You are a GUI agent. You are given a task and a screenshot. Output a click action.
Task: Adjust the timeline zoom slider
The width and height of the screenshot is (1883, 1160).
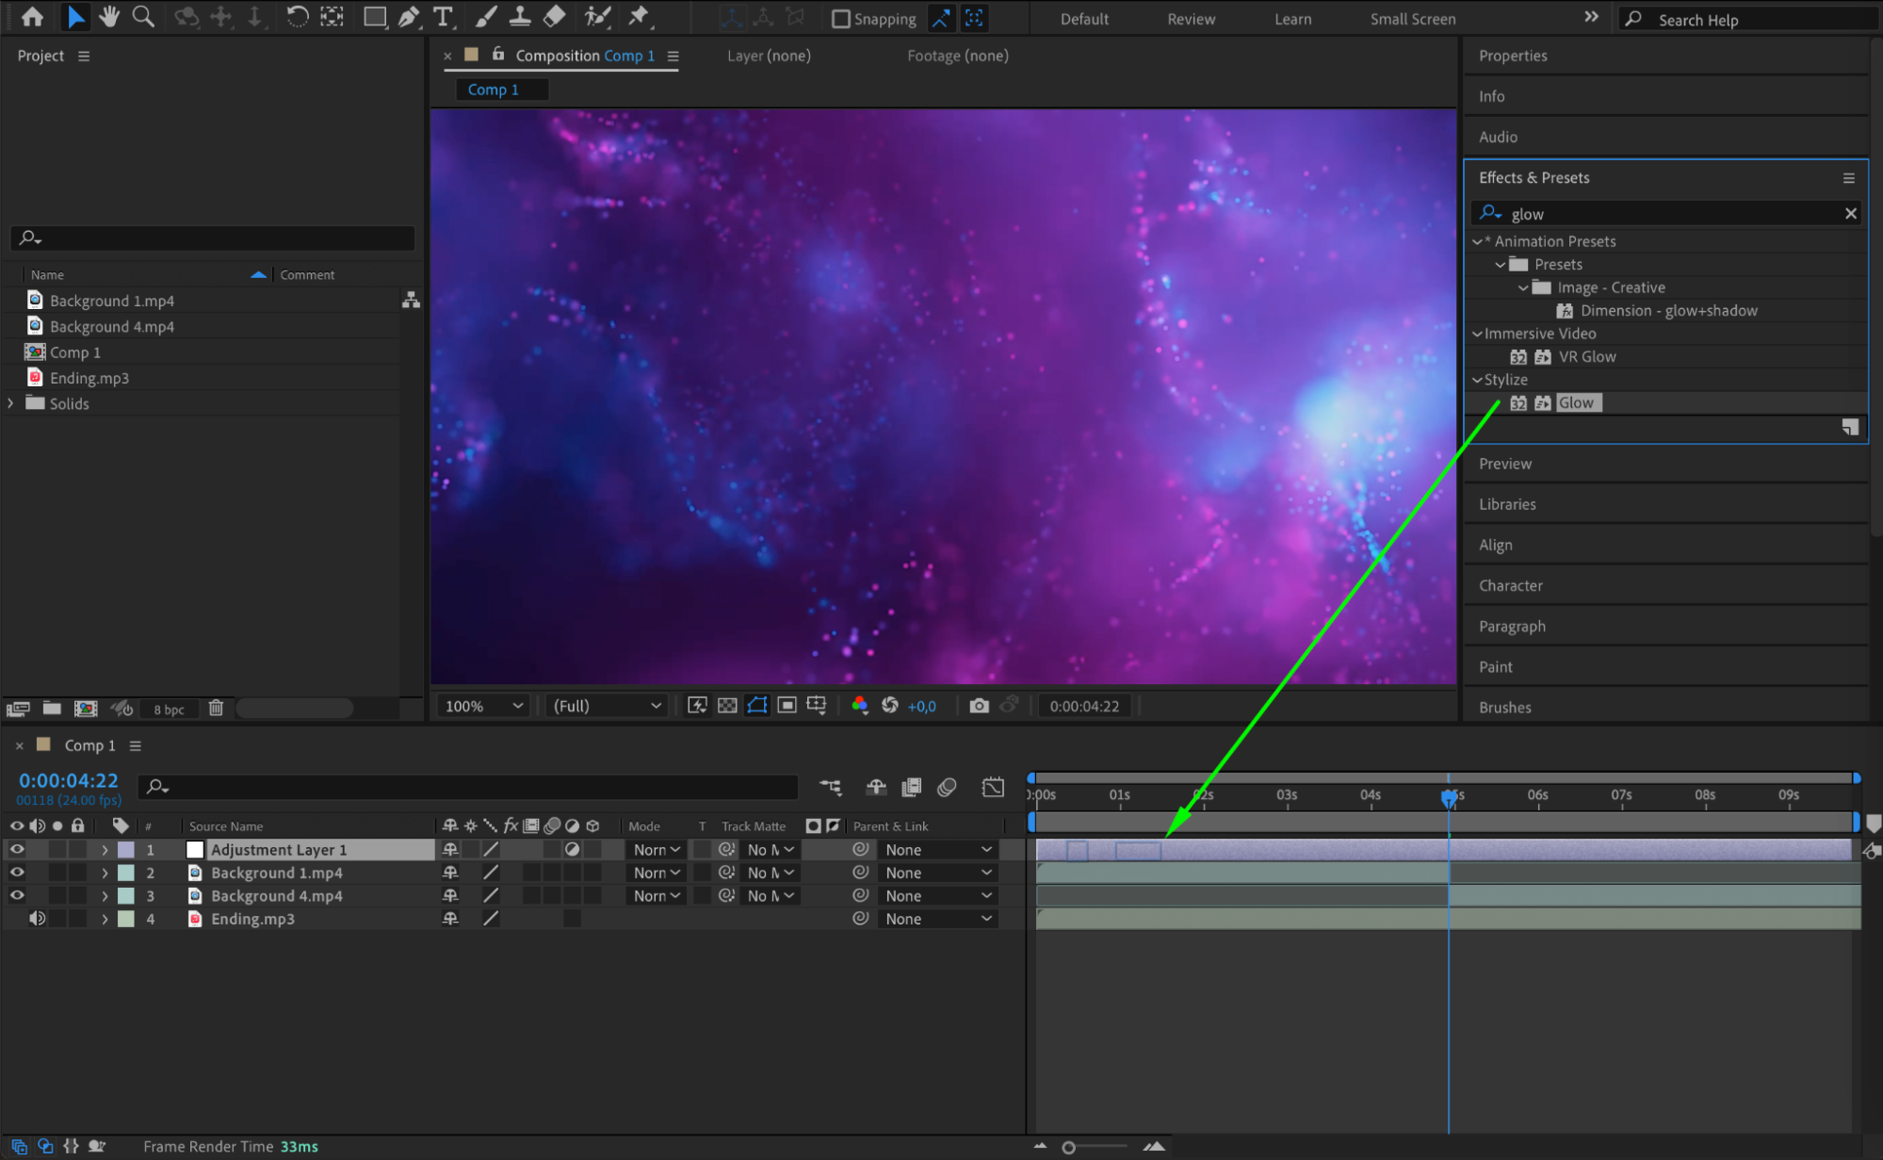(x=1068, y=1147)
